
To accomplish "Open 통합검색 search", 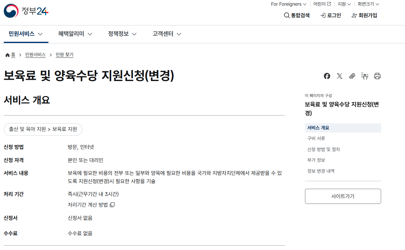I will [297, 15].
